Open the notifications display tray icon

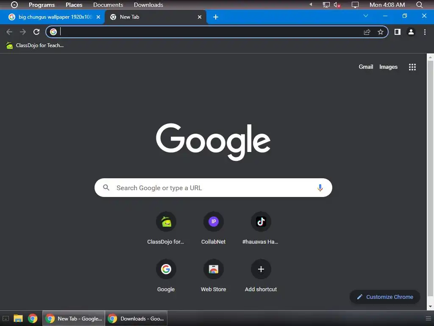tap(355, 5)
